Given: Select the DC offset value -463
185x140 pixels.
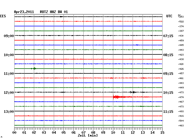Looking at the screenshot, I should [181, 126].
